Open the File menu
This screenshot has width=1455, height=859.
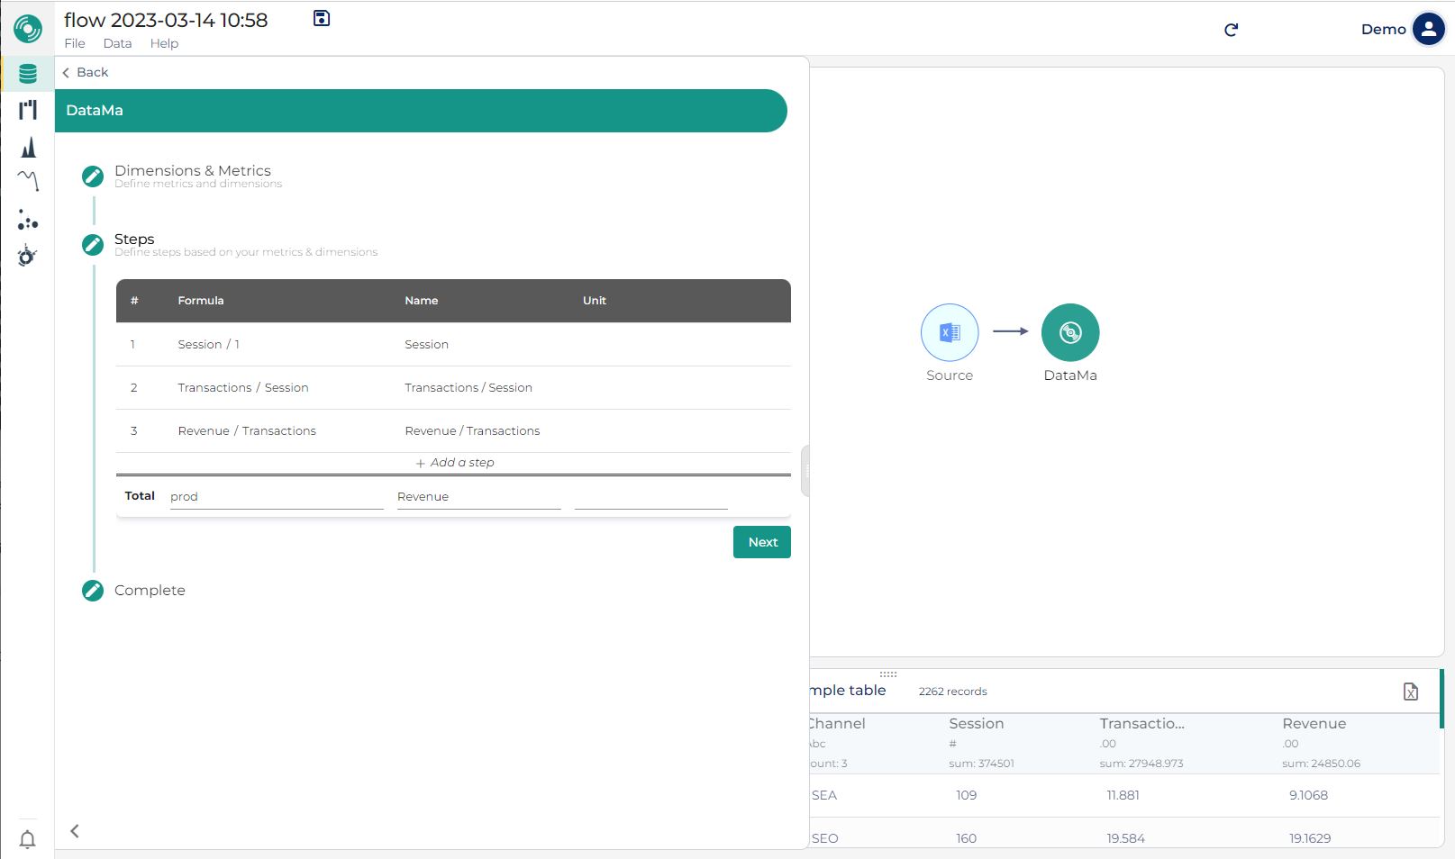[75, 43]
